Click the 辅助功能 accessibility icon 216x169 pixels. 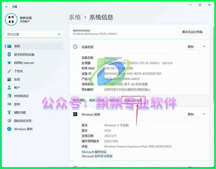point(9,112)
